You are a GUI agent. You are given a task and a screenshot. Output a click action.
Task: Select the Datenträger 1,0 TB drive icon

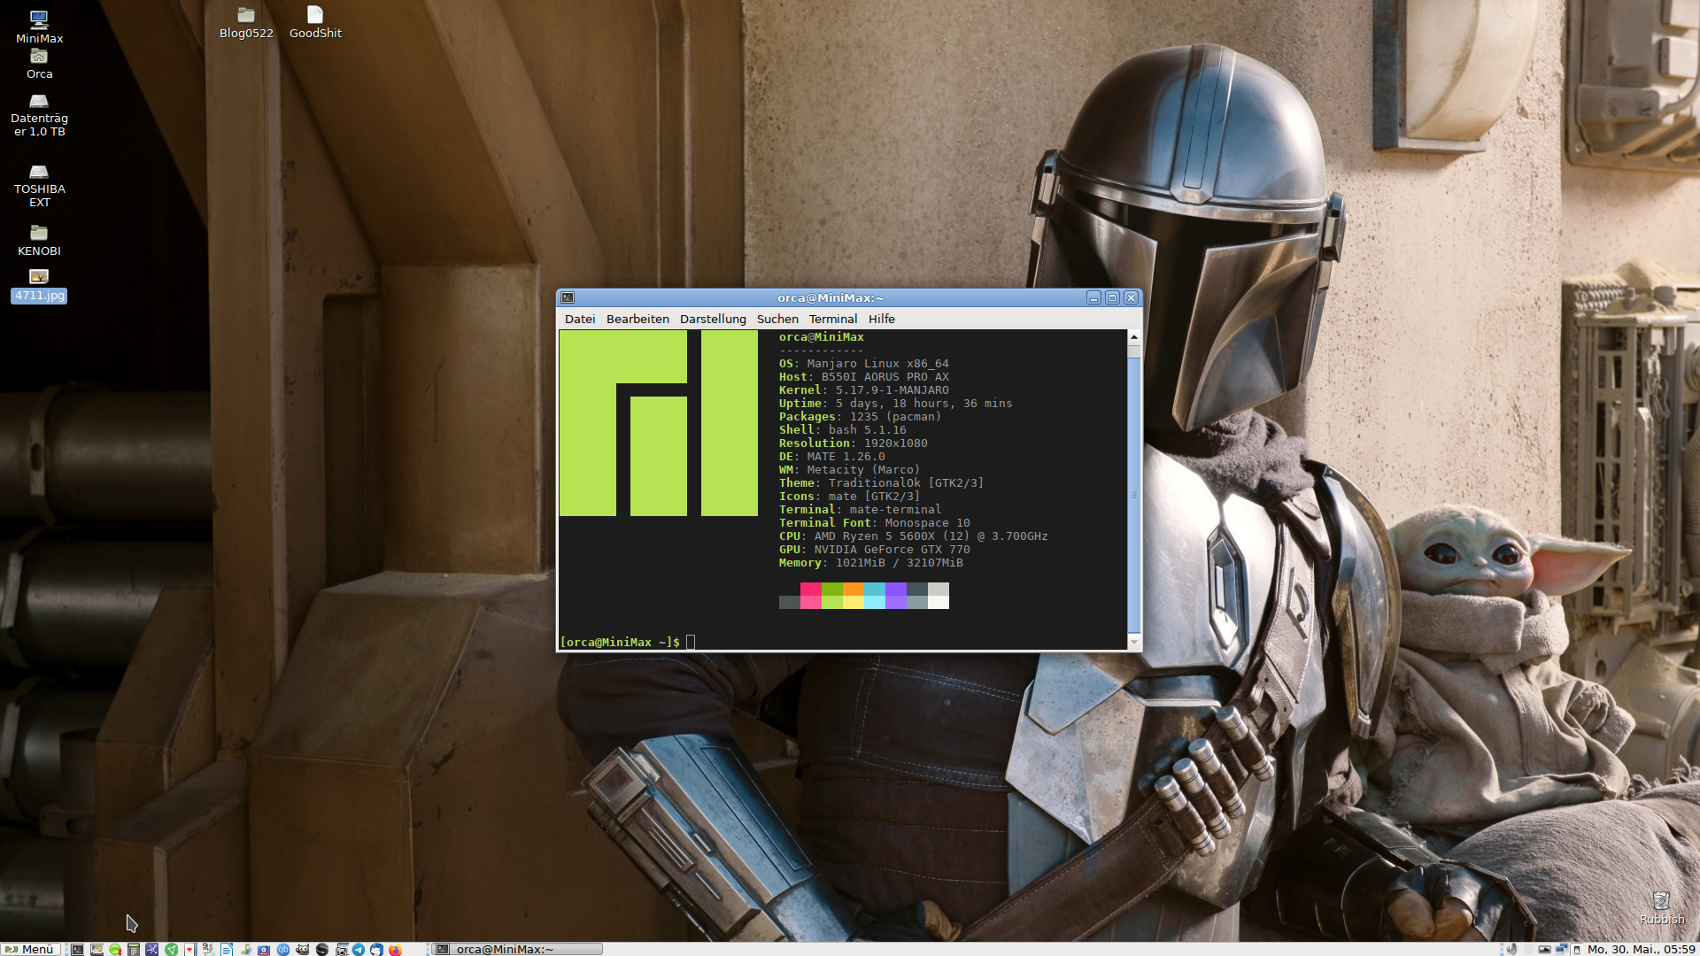click(x=39, y=115)
